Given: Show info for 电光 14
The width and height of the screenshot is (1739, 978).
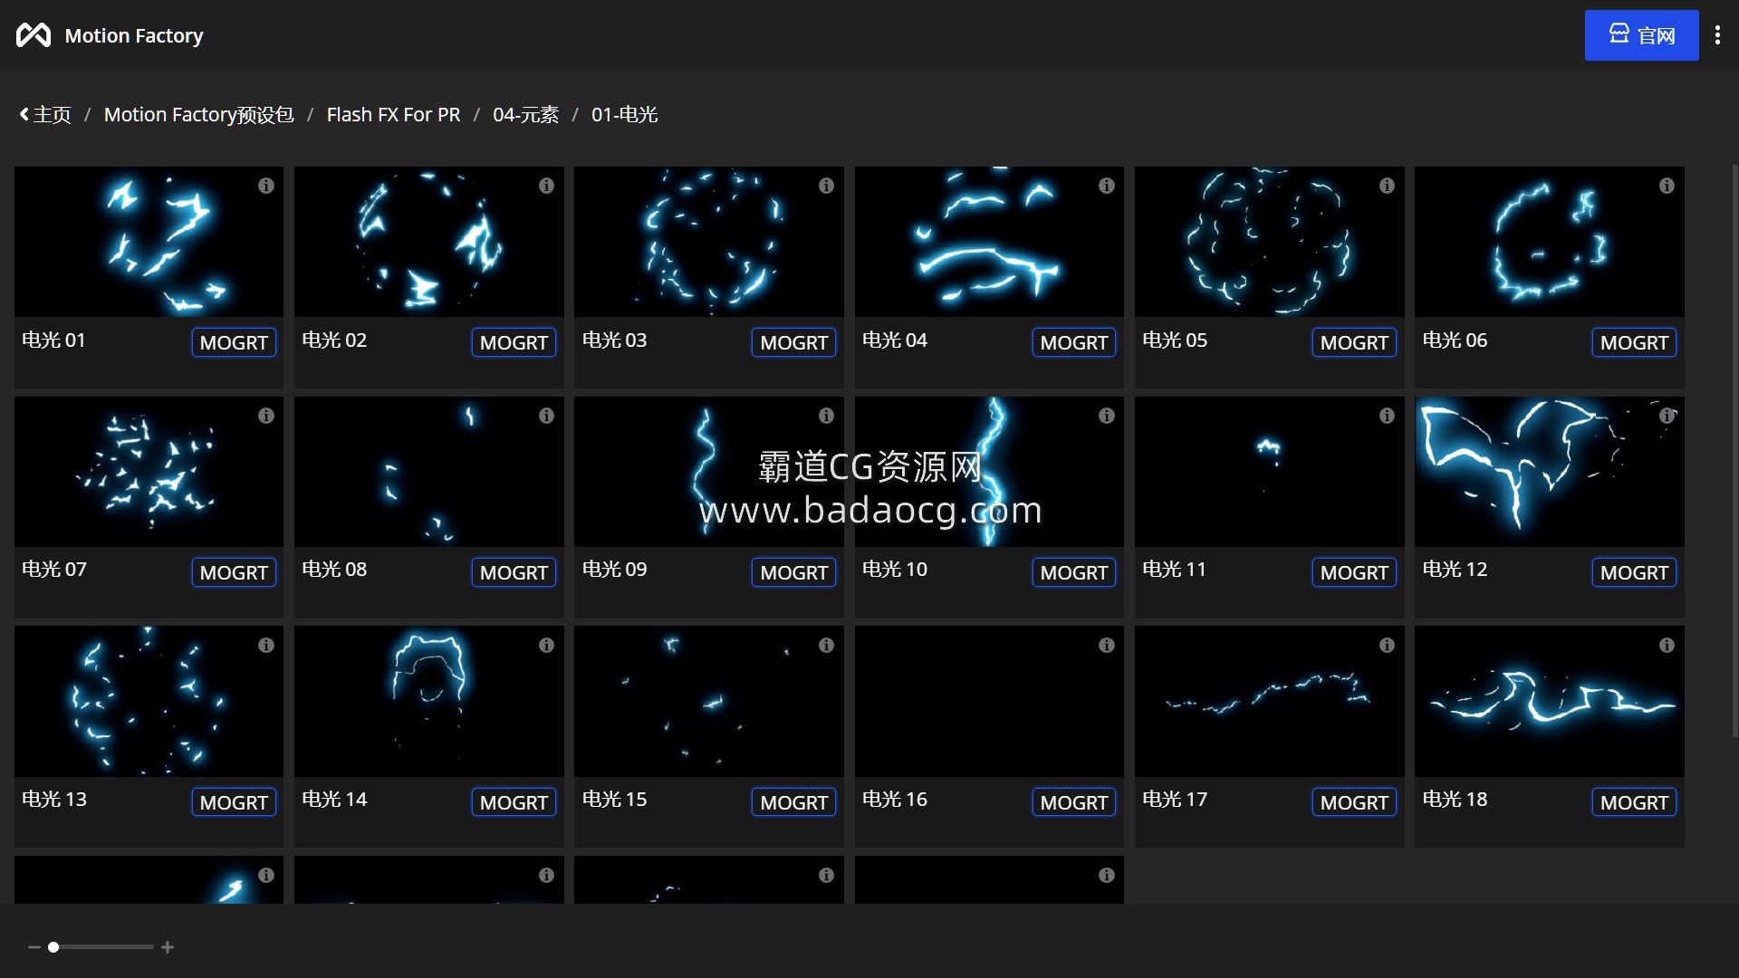Looking at the screenshot, I should [x=546, y=646].
